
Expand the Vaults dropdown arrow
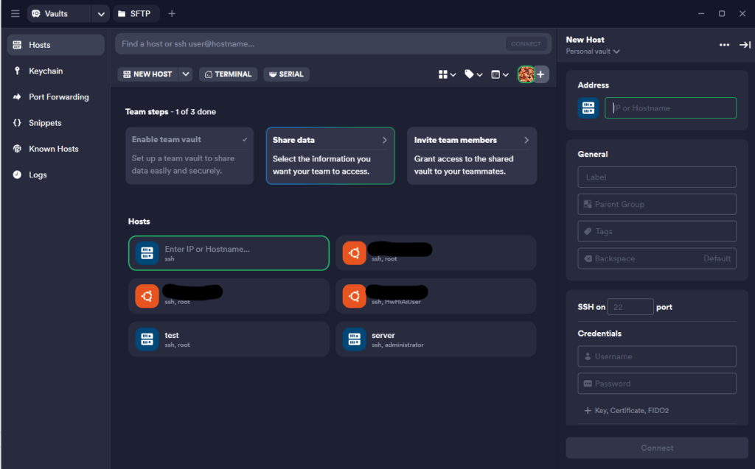101,13
